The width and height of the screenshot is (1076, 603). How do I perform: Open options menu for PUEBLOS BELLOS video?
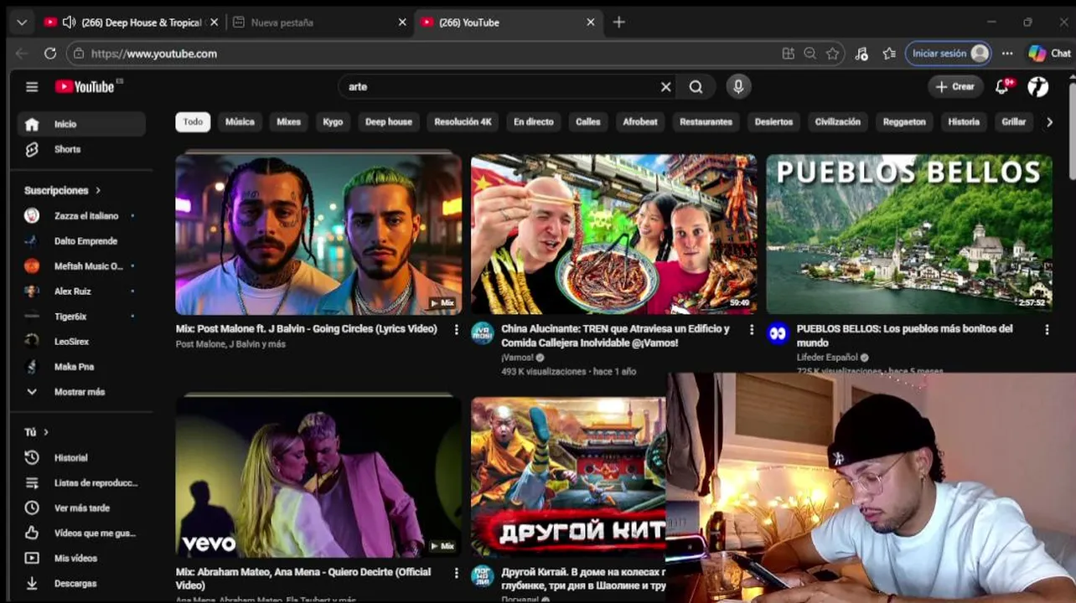click(x=1047, y=330)
